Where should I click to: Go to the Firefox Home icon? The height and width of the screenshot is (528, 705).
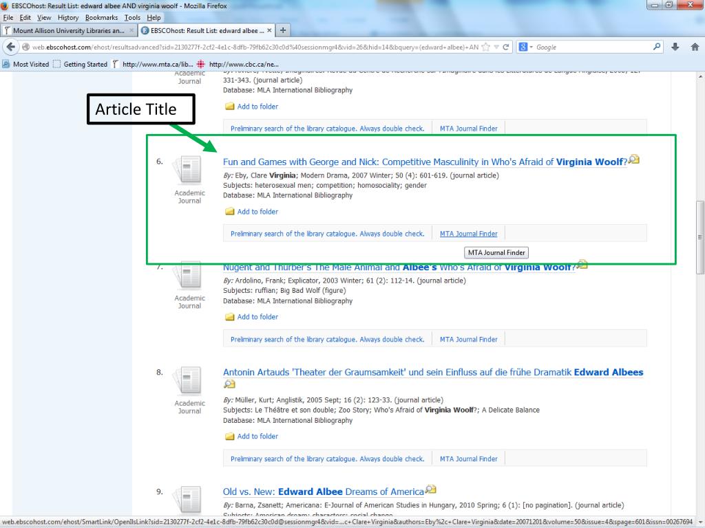(x=695, y=47)
